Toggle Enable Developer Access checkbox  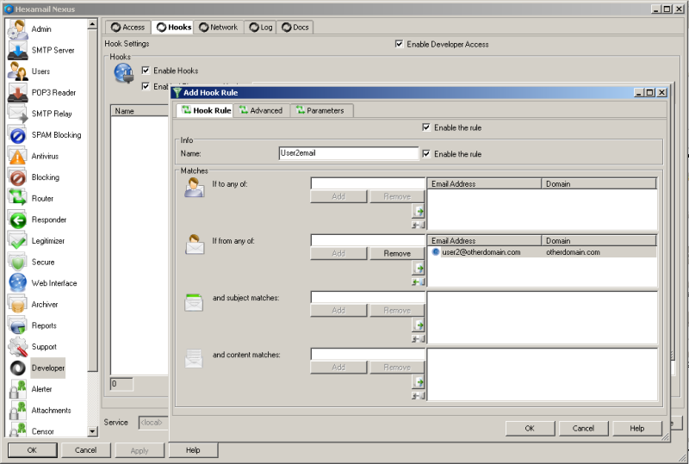pos(399,45)
